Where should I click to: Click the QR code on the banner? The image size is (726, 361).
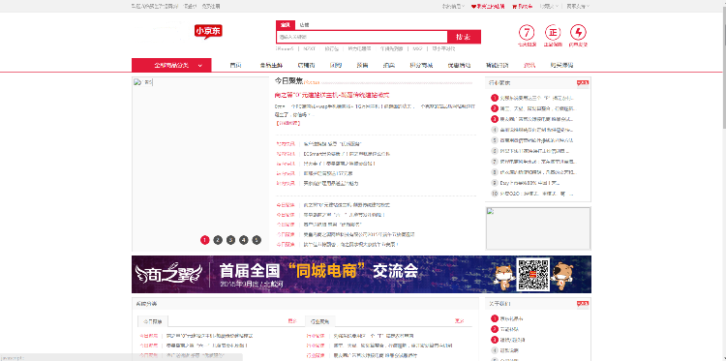(x=533, y=275)
